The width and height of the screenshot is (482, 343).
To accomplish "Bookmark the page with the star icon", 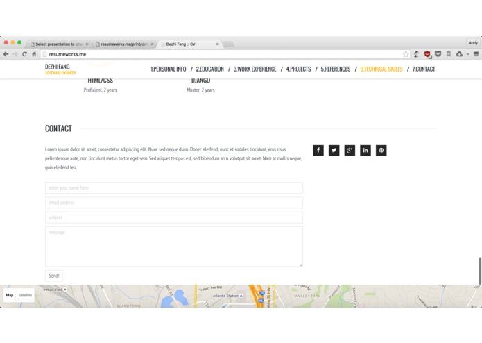I will tap(406, 54).
